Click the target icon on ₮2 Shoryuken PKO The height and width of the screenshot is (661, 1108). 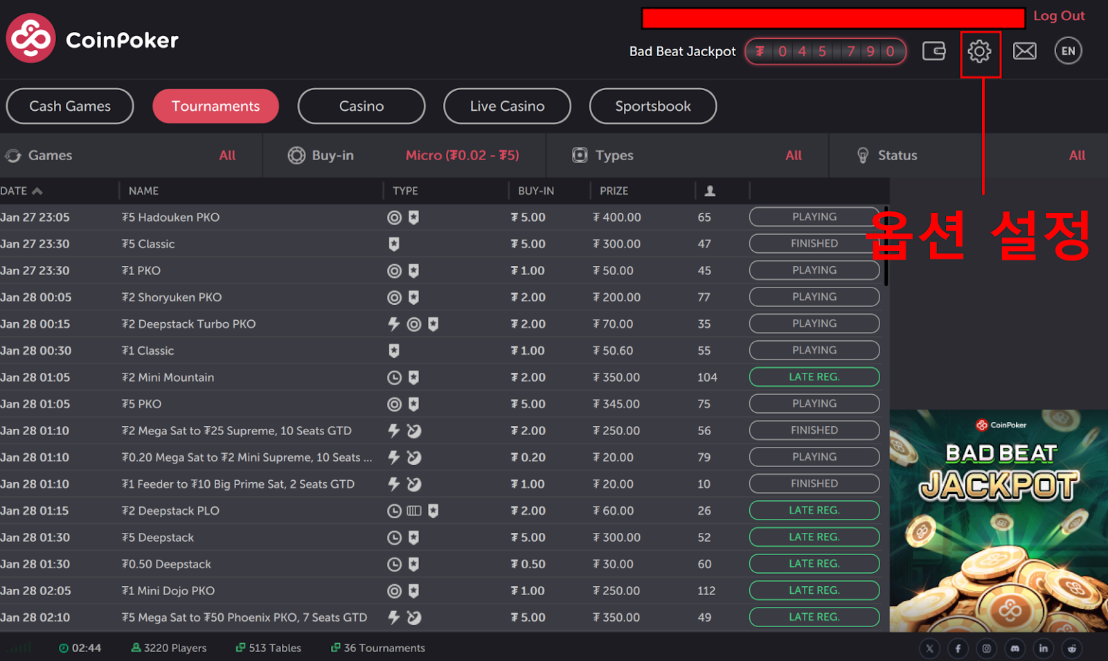click(394, 297)
